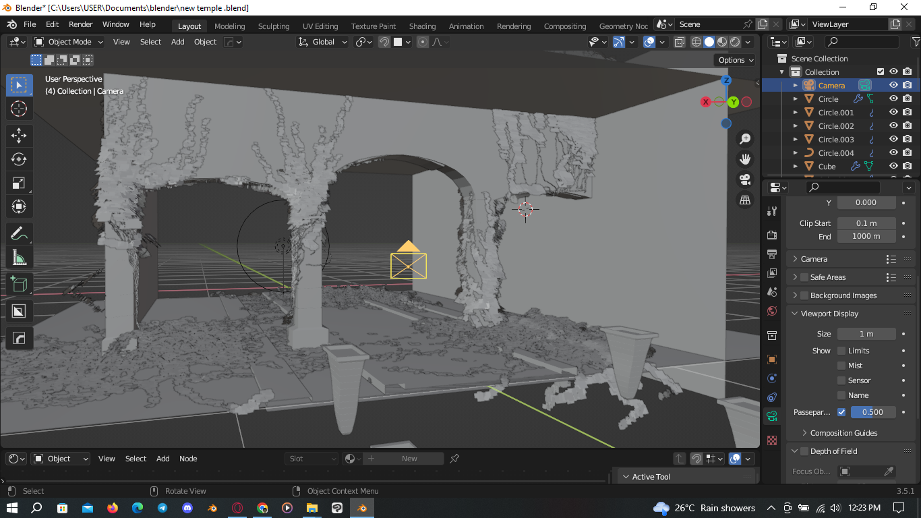Select the Add Cube tool
921x518 pixels.
19,285
